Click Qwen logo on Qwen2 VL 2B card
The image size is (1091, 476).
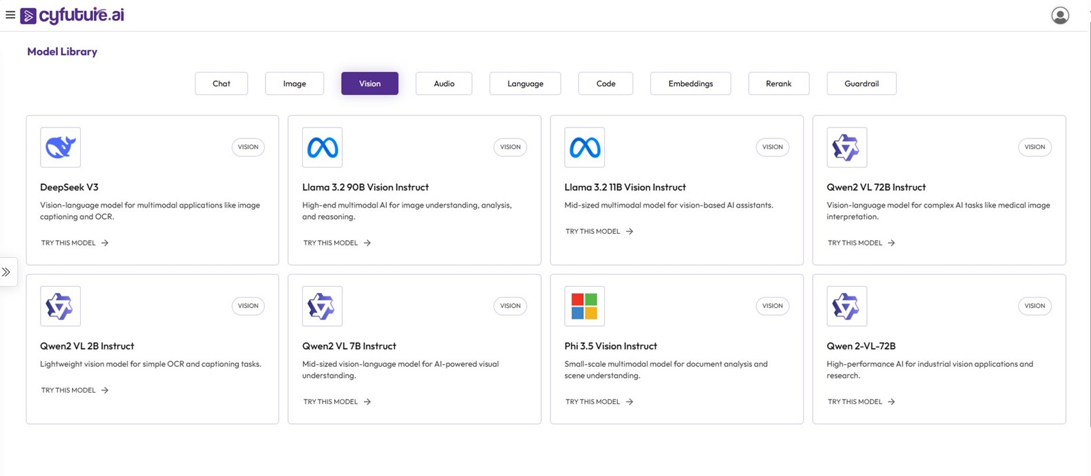[x=60, y=306]
